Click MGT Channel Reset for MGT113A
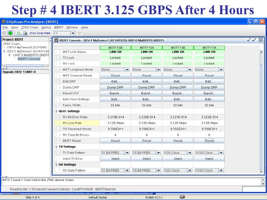267x200 pixels. [x=209, y=75]
